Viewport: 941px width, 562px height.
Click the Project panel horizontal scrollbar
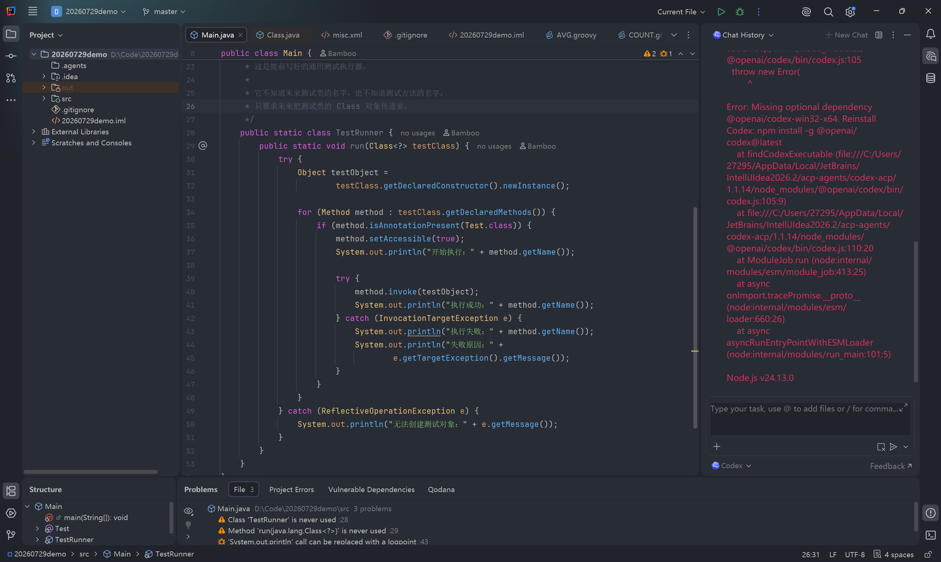pos(90,472)
